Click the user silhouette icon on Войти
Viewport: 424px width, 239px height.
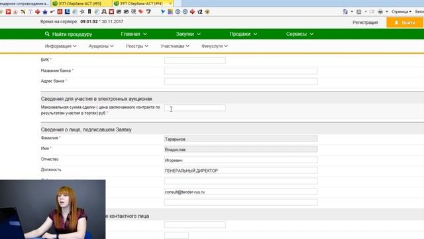(x=396, y=23)
